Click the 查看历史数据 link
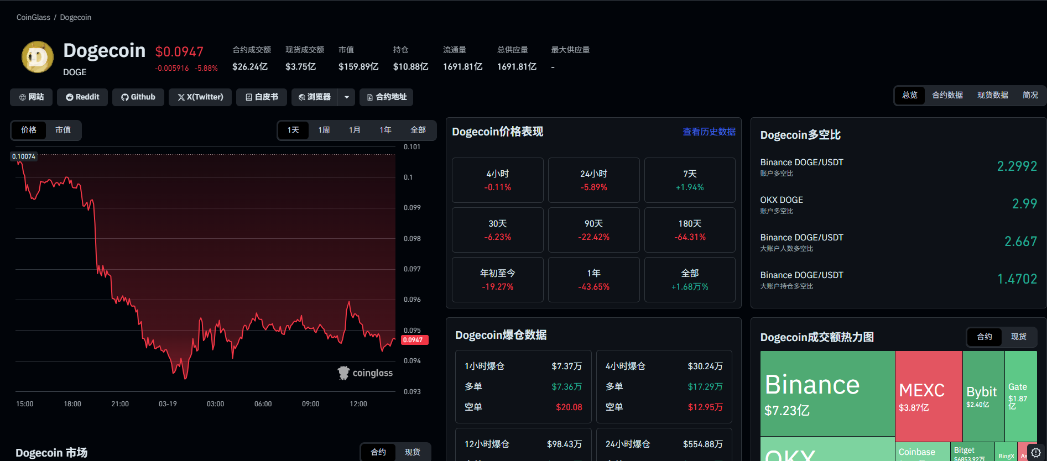The width and height of the screenshot is (1047, 461). (709, 132)
